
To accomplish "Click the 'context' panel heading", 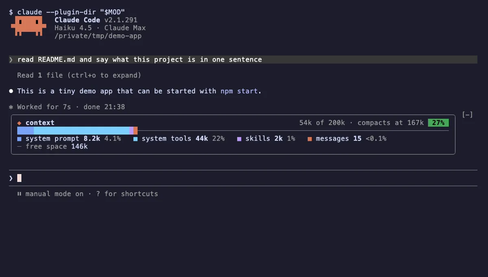I will [40, 123].
